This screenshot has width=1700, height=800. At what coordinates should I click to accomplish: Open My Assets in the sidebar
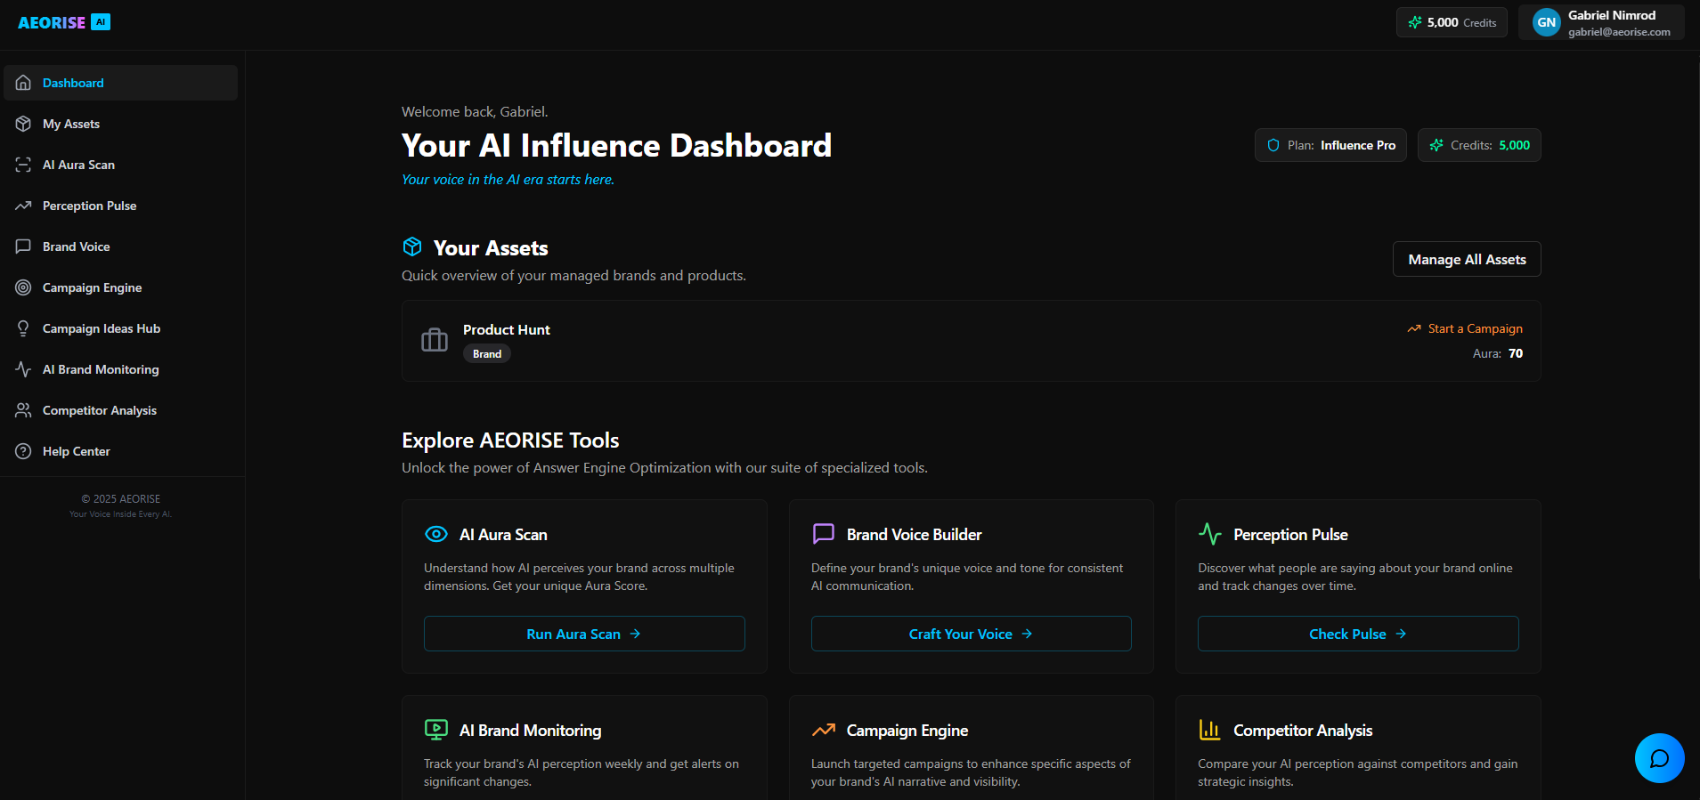pos(71,124)
